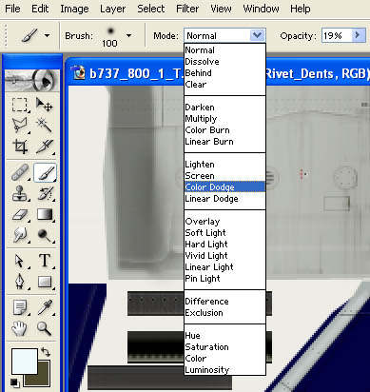Screen dimensions: 370x392
Task: Choose Overlay blend mode
Action: [224, 222]
